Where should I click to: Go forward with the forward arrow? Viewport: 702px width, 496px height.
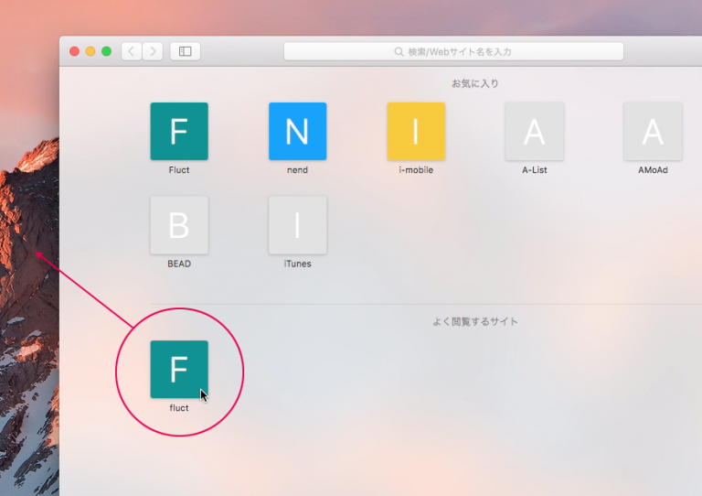pyautogui.click(x=153, y=51)
